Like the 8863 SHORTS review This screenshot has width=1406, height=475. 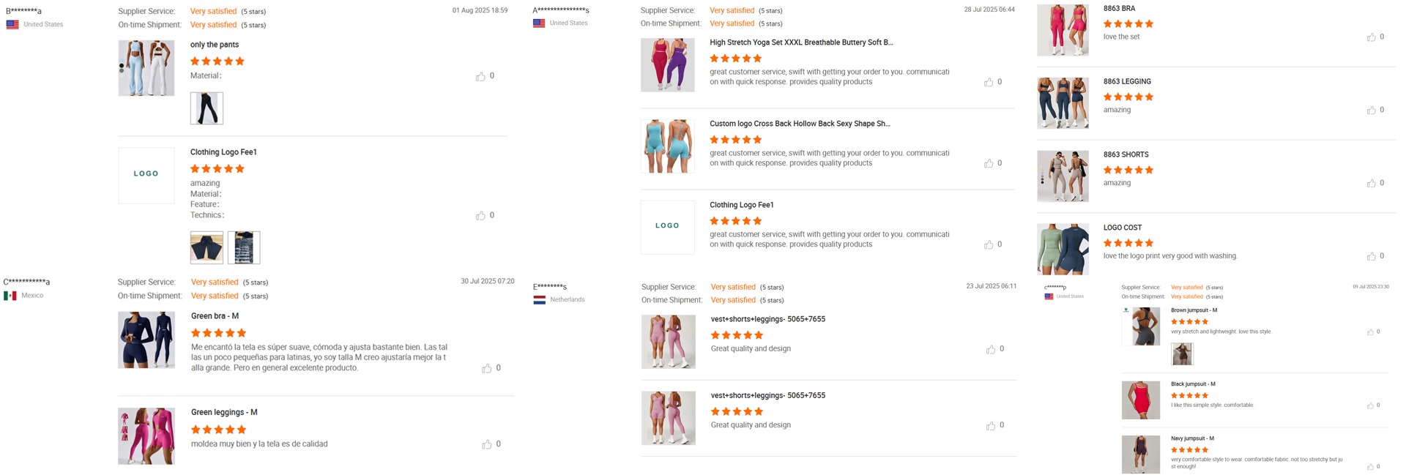[x=1371, y=183]
